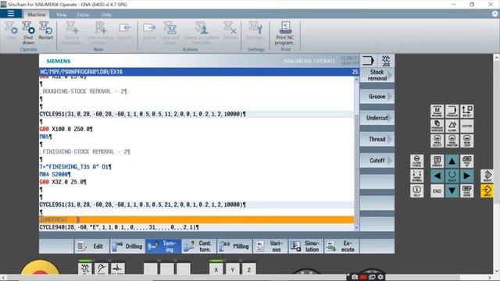Click the camera screenshot icon in capture bar
This screenshot has width=500, height=281.
point(355,277)
